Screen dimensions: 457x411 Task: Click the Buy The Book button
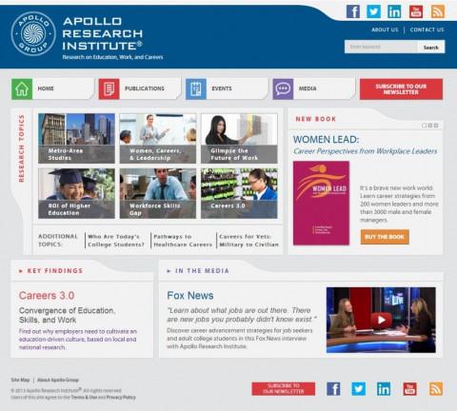tap(385, 237)
